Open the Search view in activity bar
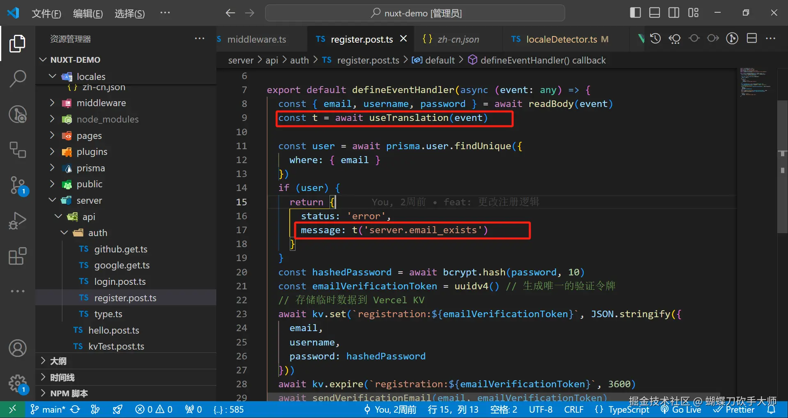 point(17,78)
